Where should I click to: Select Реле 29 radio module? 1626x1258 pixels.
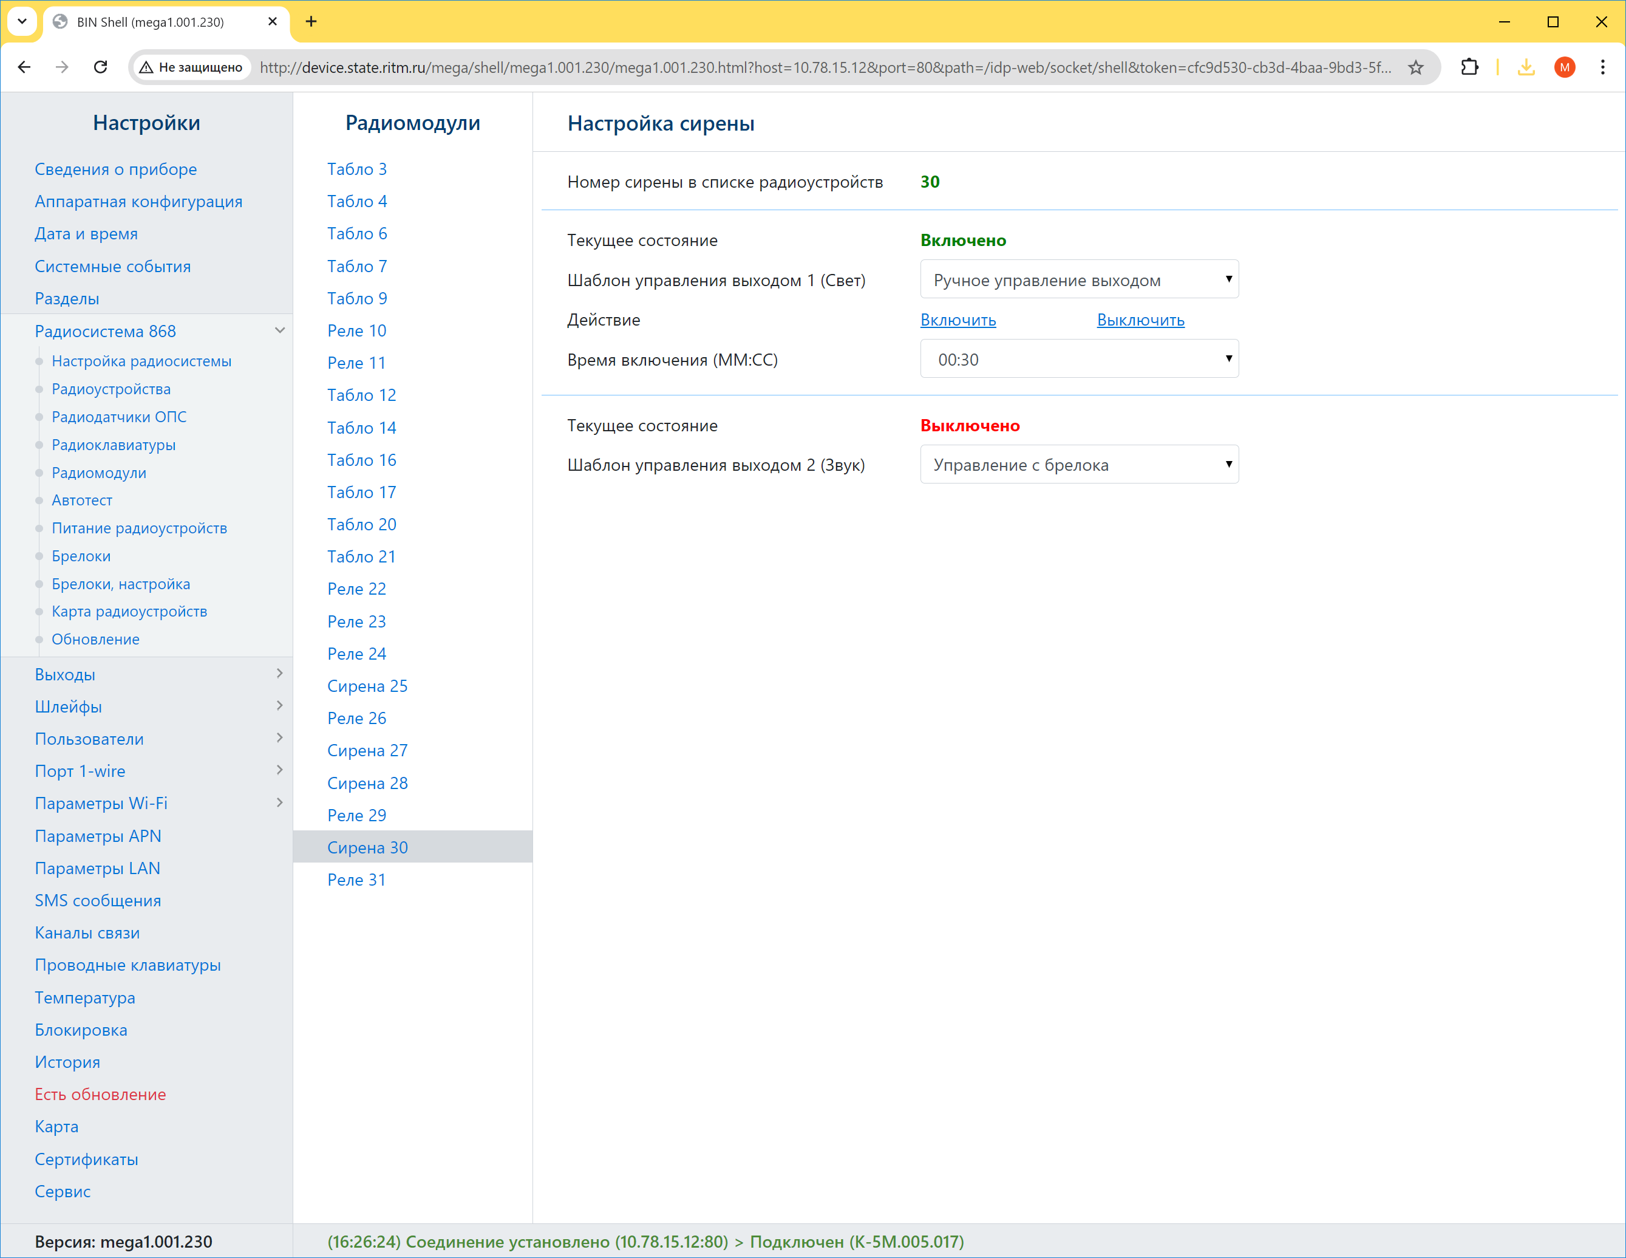(x=356, y=816)
